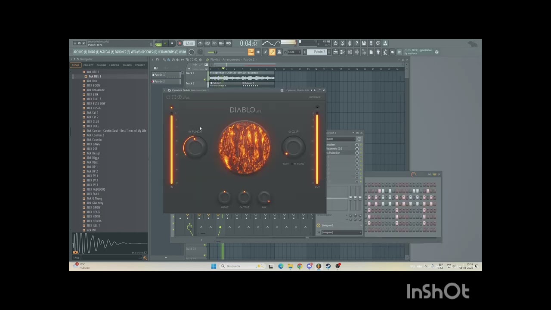The image size is (551, 310).
Task: Mute Track 1 with its green dot
Action: point(204,80)
